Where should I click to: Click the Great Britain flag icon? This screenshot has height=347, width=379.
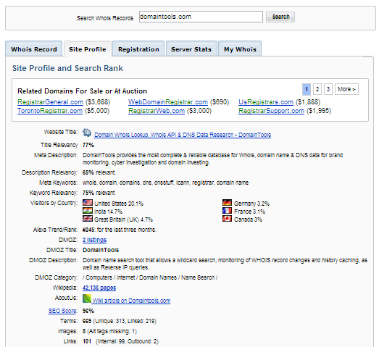(x=88, y=219)
